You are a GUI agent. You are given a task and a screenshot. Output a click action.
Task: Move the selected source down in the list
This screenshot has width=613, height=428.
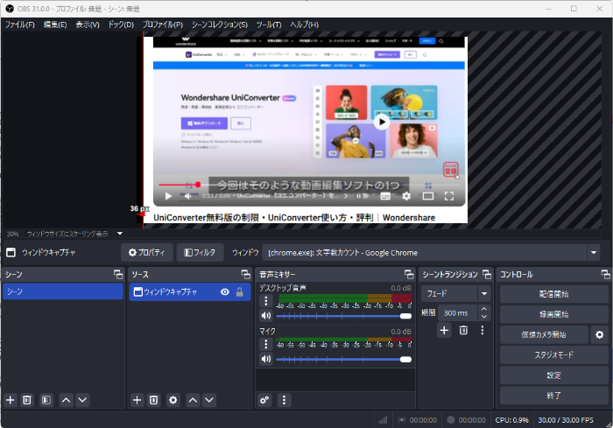pos(209,400)
